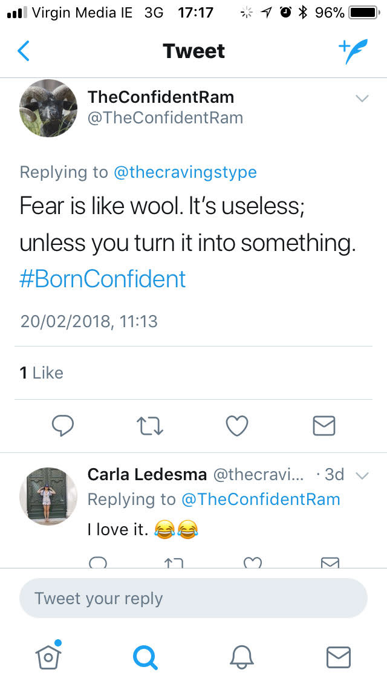This screenshot has height=687, width=387.
Task: Reply to TheConfidentRam's tweet using the speech bubble
Action: click(x=63, y=426)
